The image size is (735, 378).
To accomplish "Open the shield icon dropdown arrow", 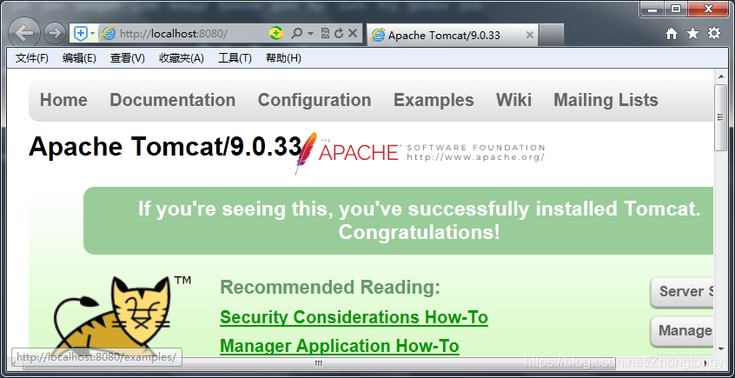I will pyautogui.click(x=93, y=34).
